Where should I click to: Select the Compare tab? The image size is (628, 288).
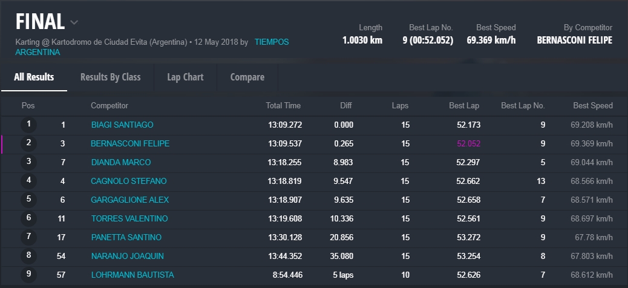(x=247, y=77)
